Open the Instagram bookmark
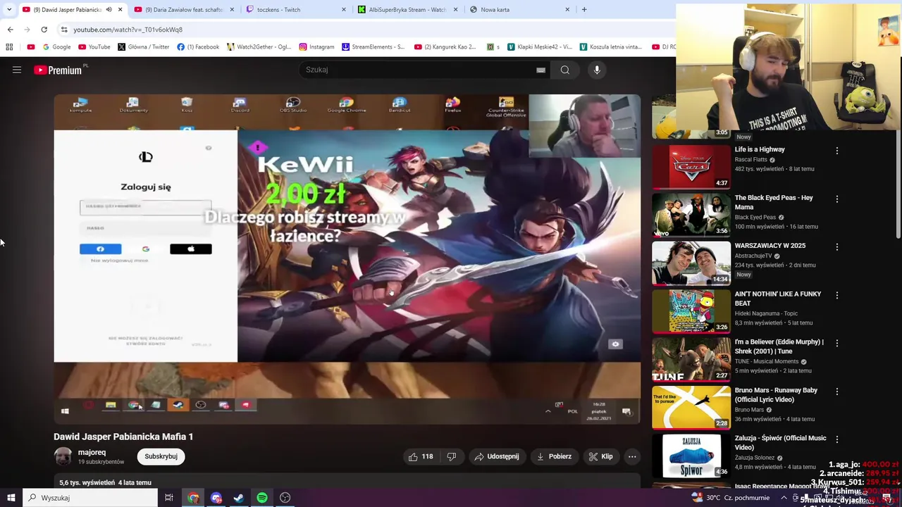Screen dimensions: 902x507 (x=317, y=47)
